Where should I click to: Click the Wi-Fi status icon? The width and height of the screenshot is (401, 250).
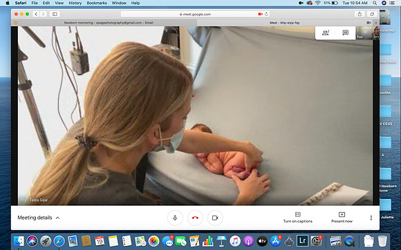(x=318, y=3)
